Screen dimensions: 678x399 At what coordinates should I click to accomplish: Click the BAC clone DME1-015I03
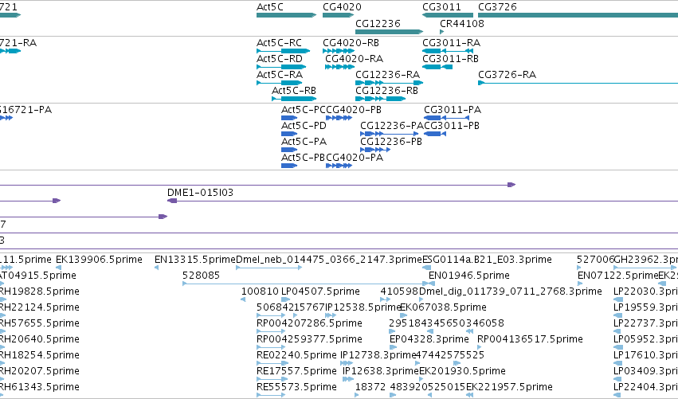point(200,193)
